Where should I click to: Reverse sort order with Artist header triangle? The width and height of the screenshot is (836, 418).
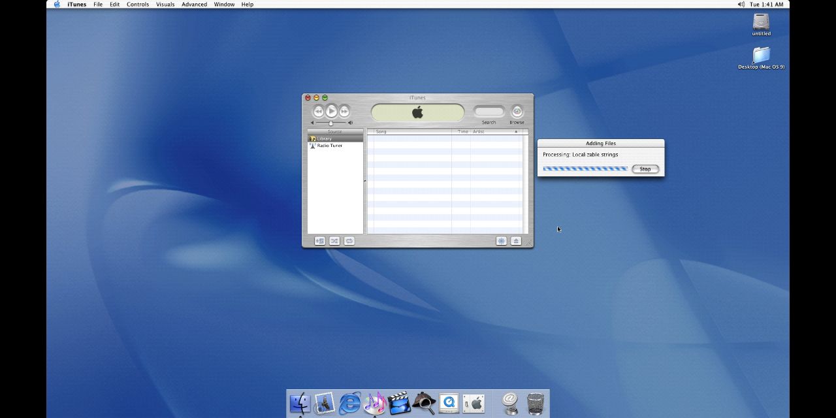coord(516,132)
